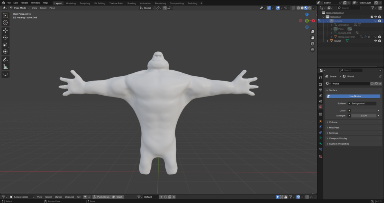Toggle visibility of Collection via eye icon
The height and width of the screenshot is (203, 384).
pos(375,17)
